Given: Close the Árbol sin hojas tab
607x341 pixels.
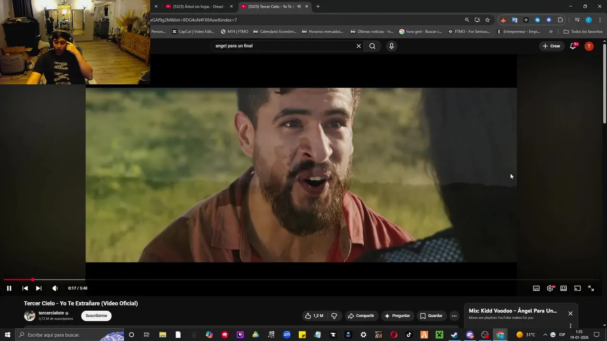Looking at the screenshot, I should click(x=231, y=7).
